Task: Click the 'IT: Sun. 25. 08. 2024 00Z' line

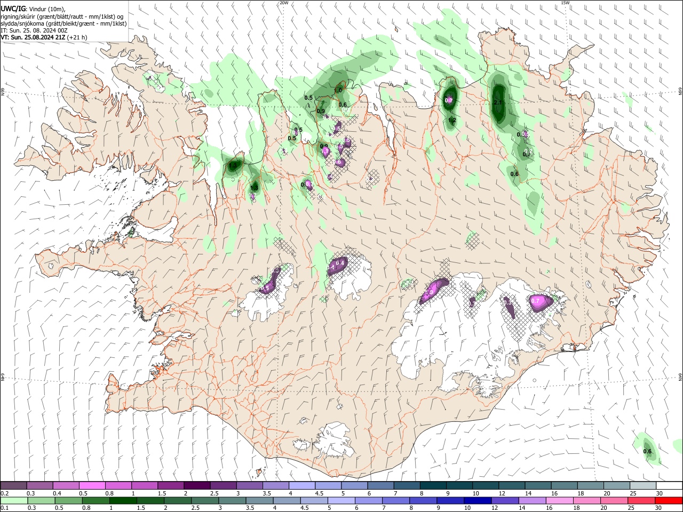Action: [34, 30]
